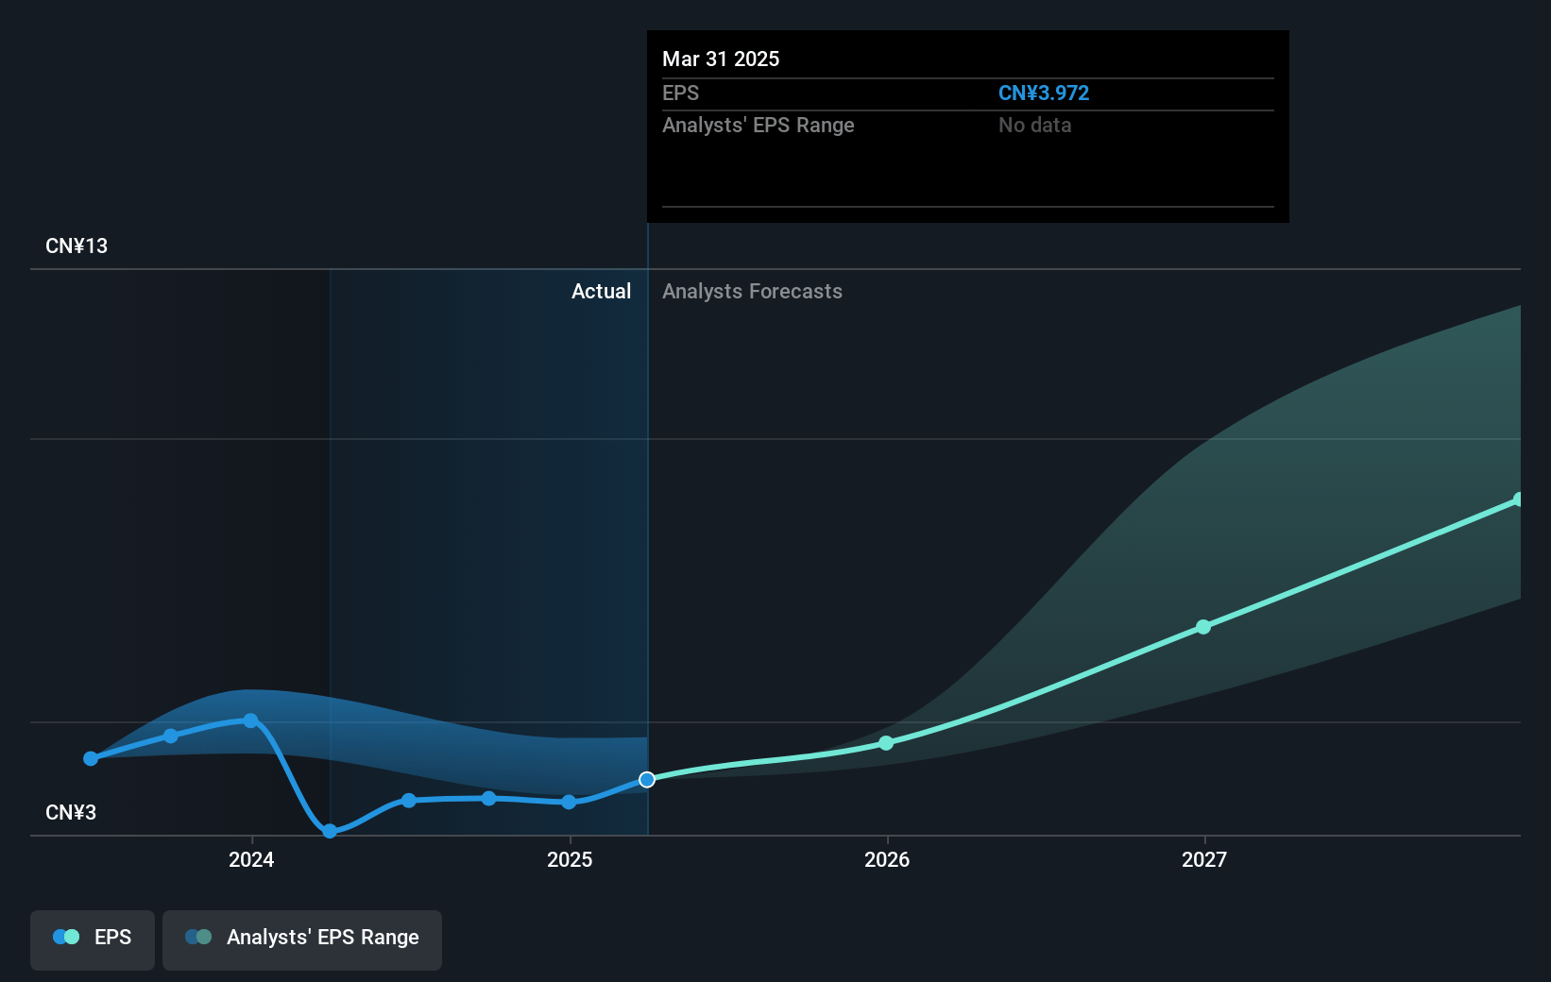The image size is (1551, 982).
Task: Click the No data value in tooltip
Action: click(1034, 126)
